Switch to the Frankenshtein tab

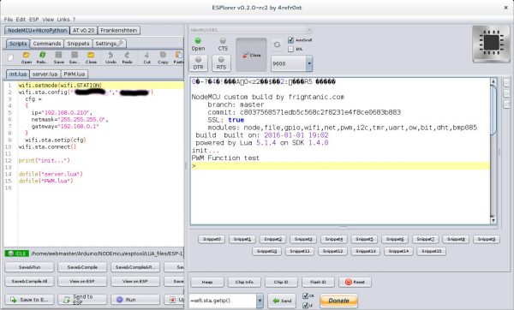tap(119, 30)
